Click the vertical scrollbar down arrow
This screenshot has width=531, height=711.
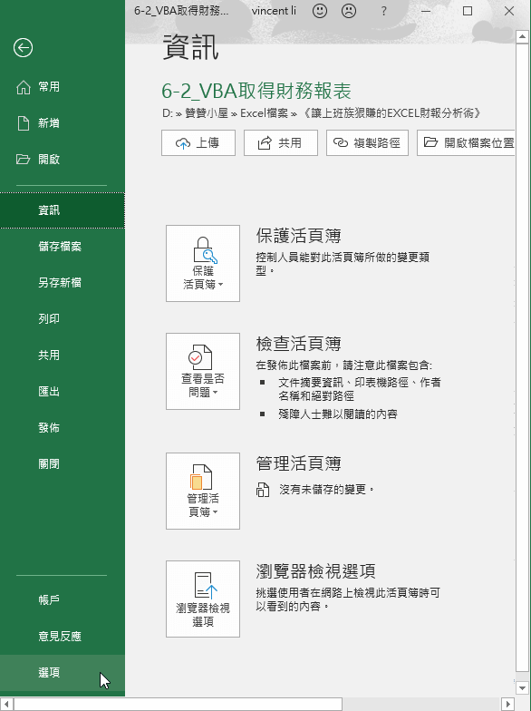[522, 687]
